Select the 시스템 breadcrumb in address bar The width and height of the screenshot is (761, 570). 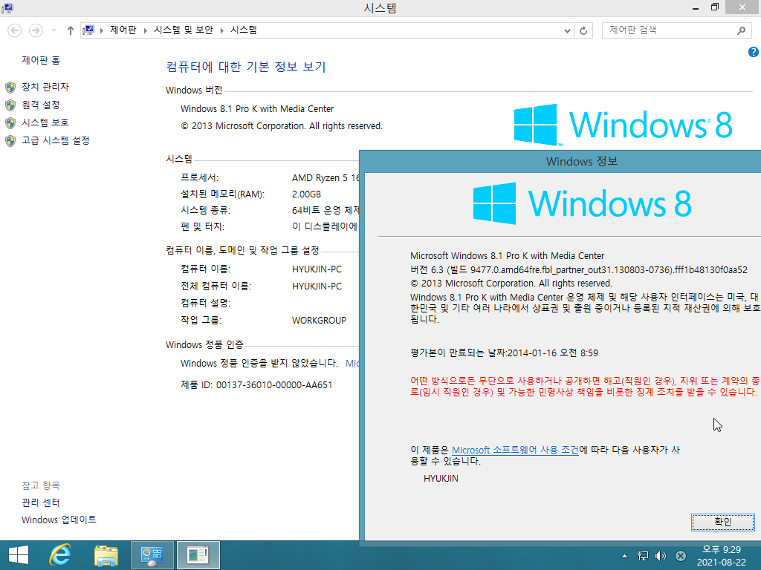[x=244, y=30]
